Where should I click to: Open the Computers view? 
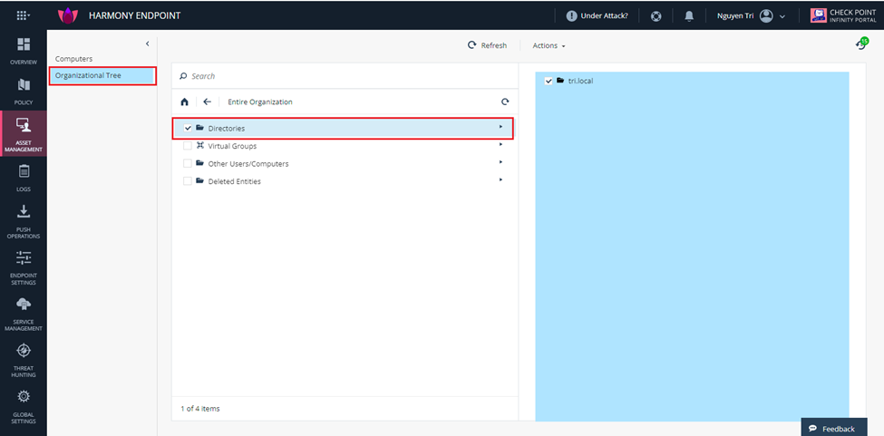[73, 59]
